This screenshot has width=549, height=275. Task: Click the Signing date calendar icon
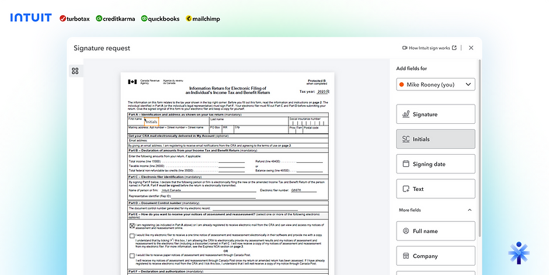(406, 163)
